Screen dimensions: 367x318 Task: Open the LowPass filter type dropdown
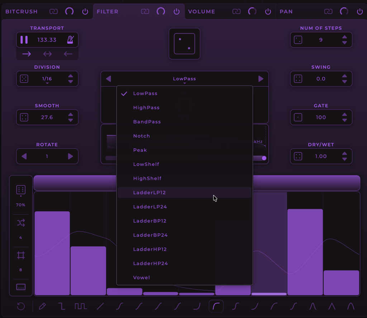click(x=184, y=79)
